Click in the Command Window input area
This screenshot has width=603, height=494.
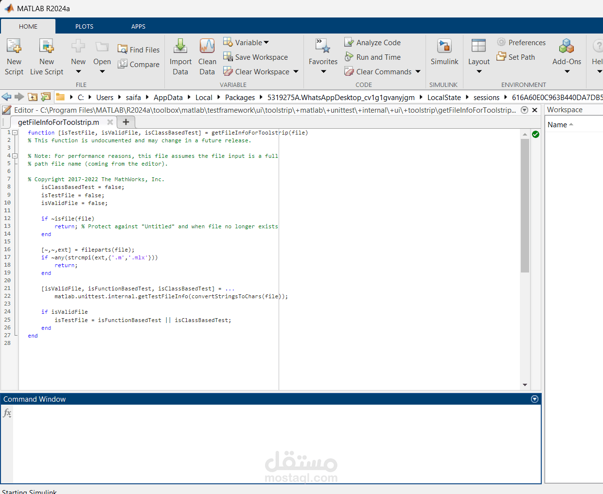pyautogui.click(x=276, y=443)
